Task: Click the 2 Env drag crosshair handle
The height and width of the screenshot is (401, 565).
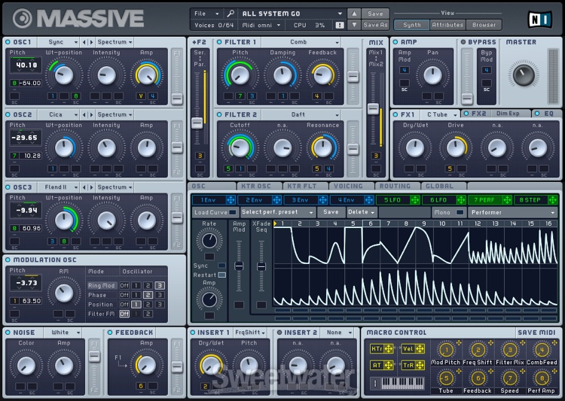Action: [x=276, y=200]
